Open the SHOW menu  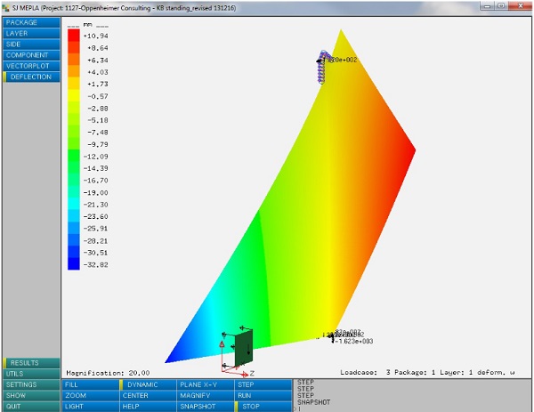[x=31, y=396]
